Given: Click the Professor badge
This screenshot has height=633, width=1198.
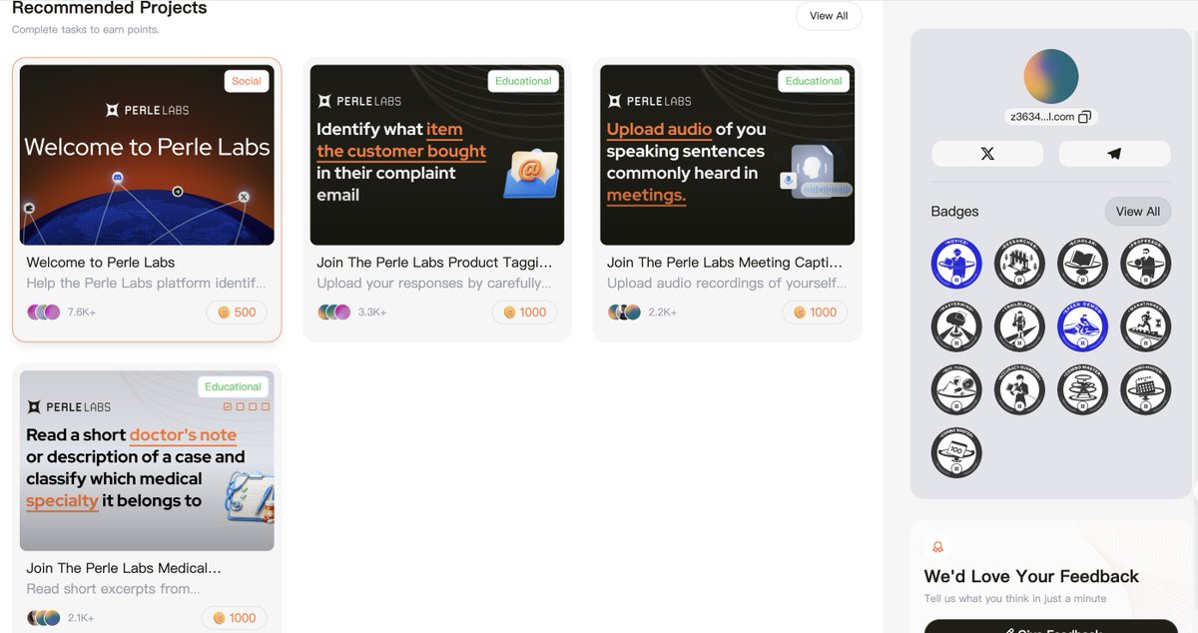Looking at the screenshot, I should [1145, 264].
